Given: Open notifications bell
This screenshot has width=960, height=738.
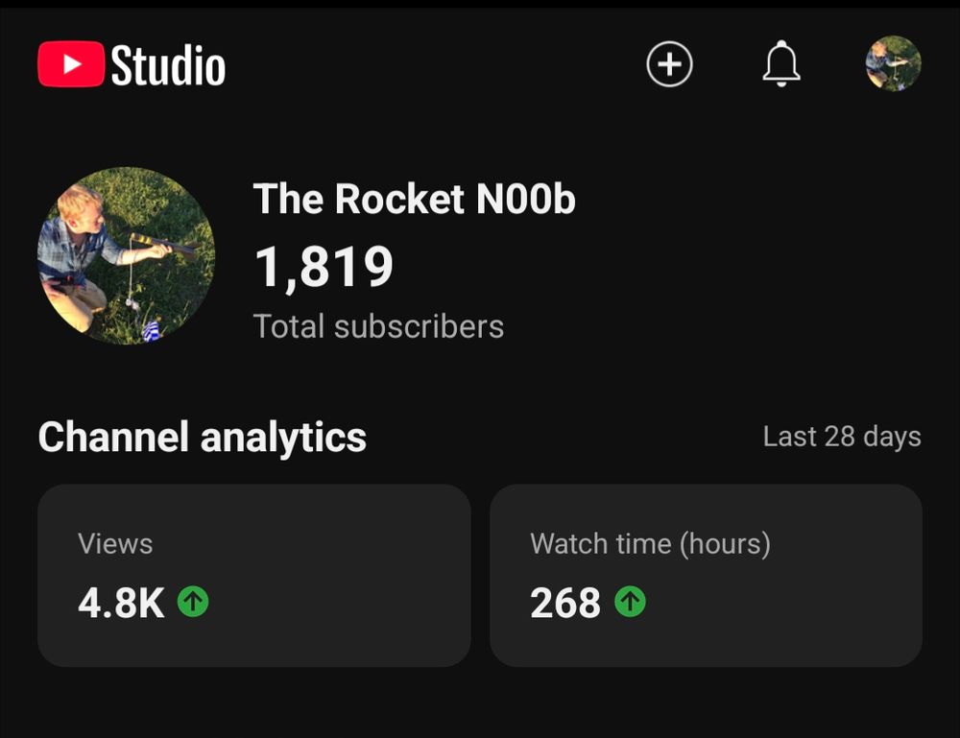Looking at the screenshot, I should pyautogui.click(x=781, y=63).
